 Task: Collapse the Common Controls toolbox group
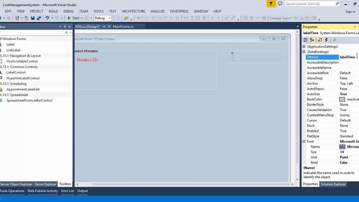[19, 67]
